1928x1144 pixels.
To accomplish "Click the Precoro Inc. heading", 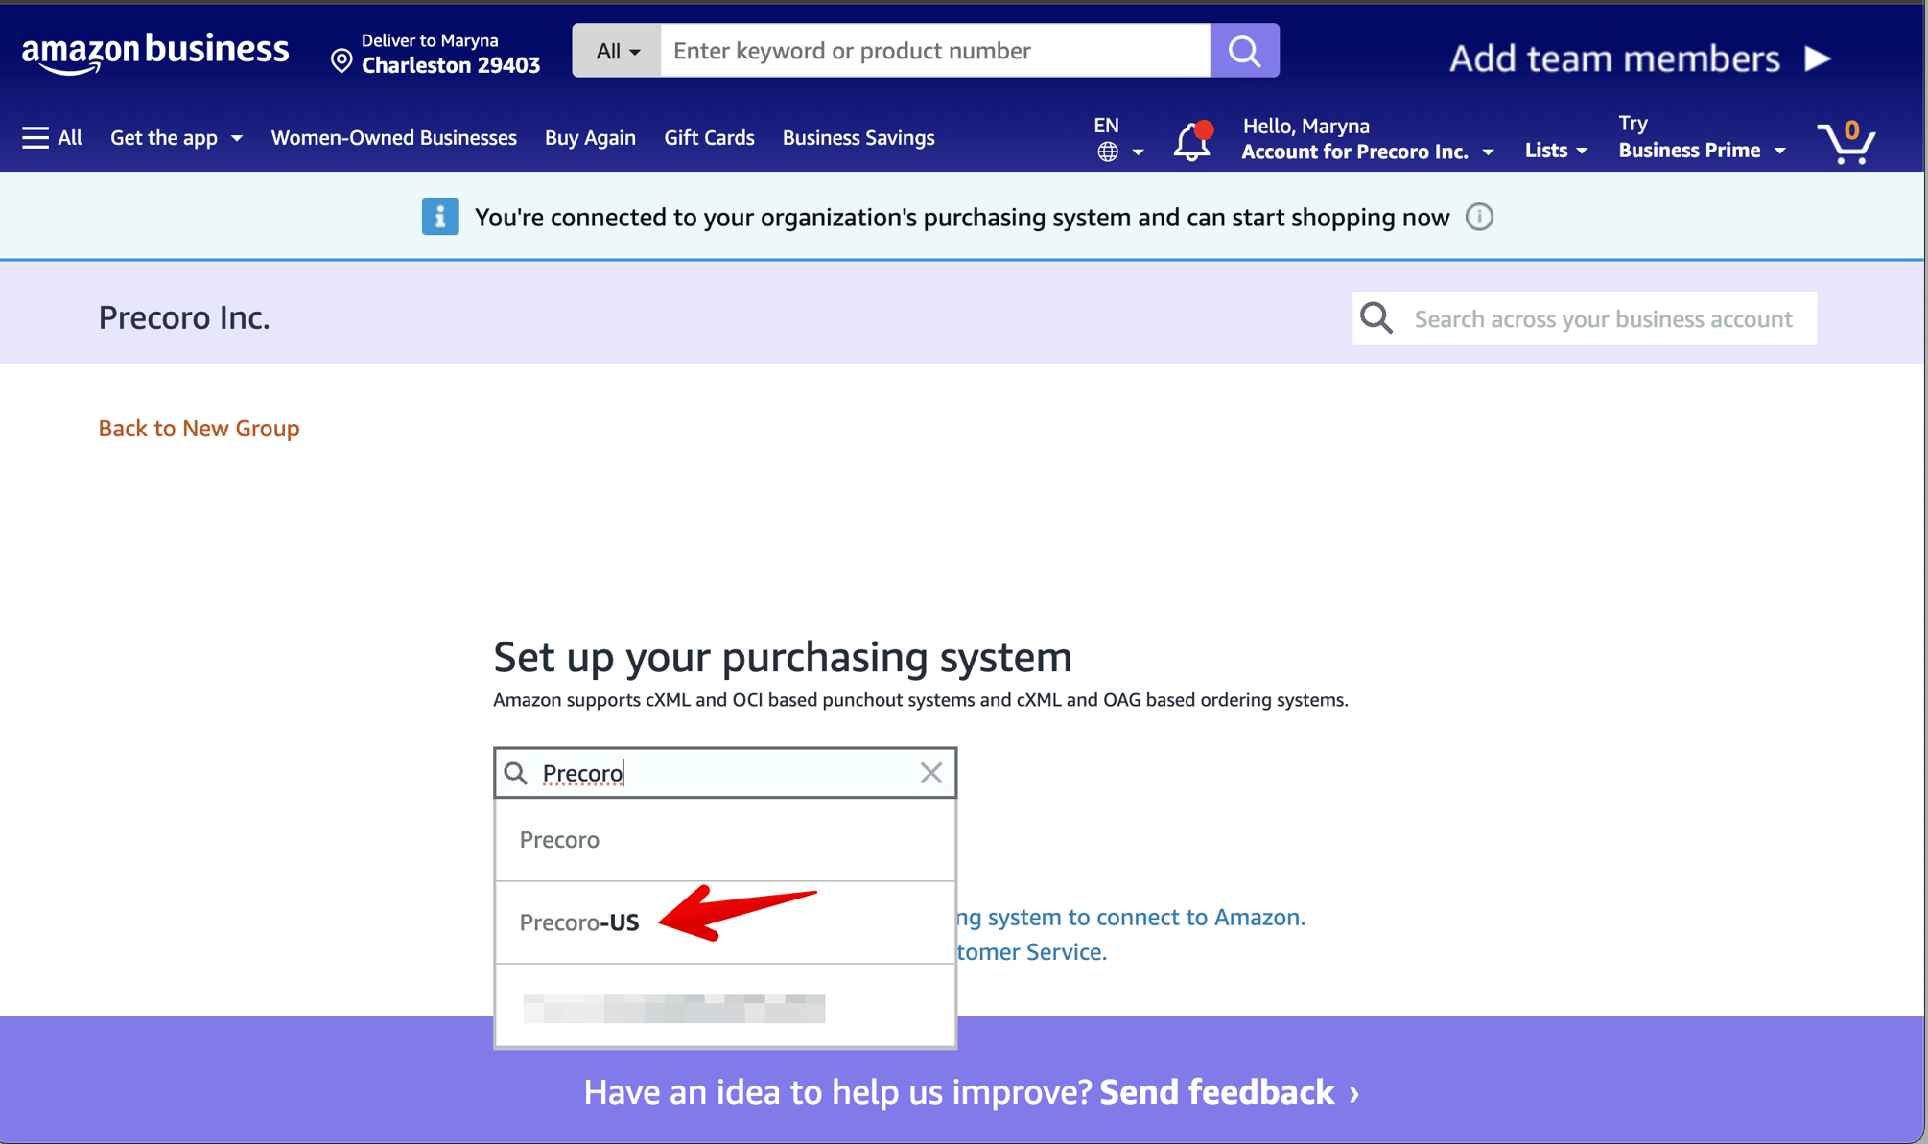I will [x=184, y=317].
